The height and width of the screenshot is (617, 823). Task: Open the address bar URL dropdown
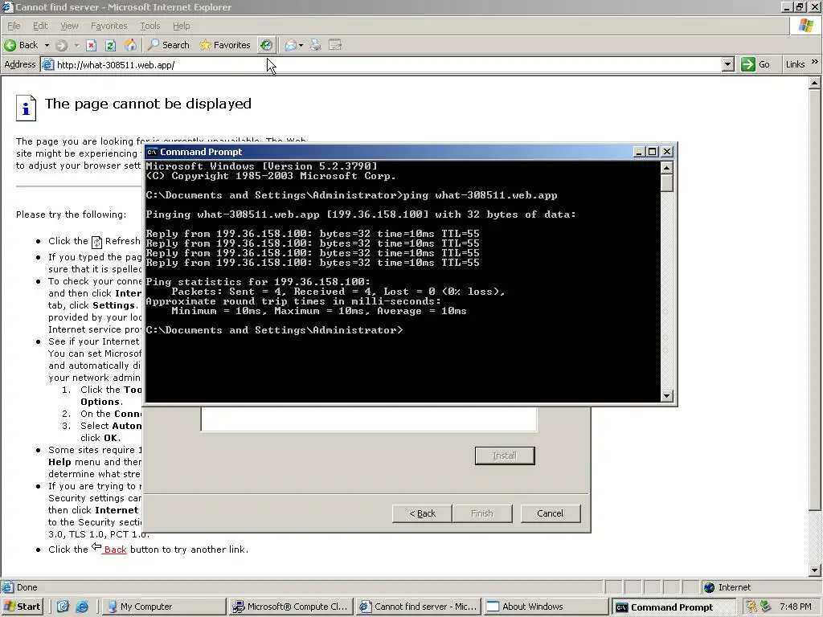click(727, 64)
